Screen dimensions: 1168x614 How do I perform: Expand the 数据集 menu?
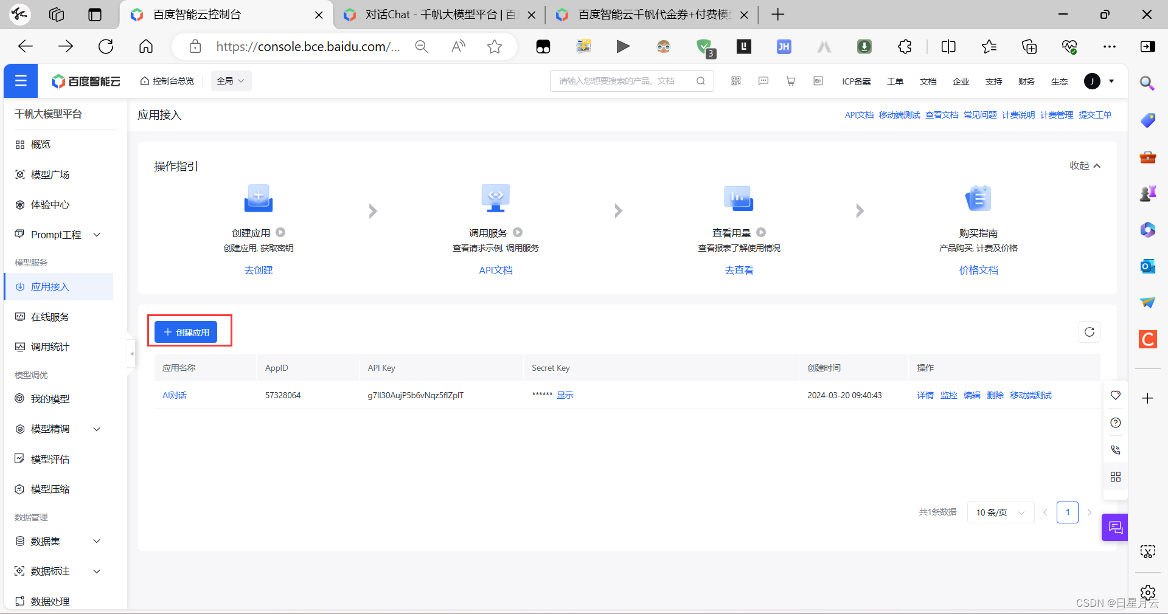coord(97,541)
